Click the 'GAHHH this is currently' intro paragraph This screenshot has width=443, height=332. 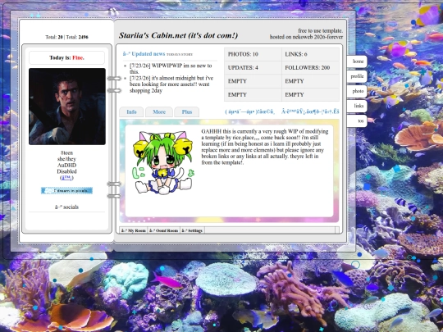coord(265,147)
